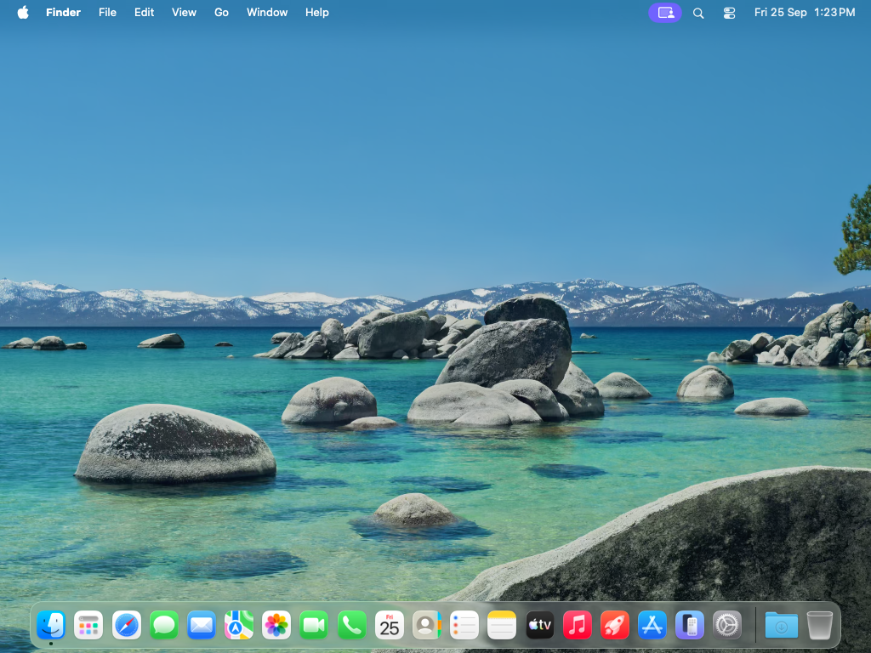Open the File menu
Viewport: 871px width, 653px height.
[107, 12]
